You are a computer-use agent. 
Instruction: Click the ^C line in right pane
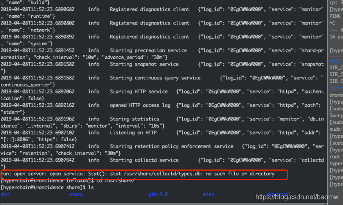coord(332,23)
